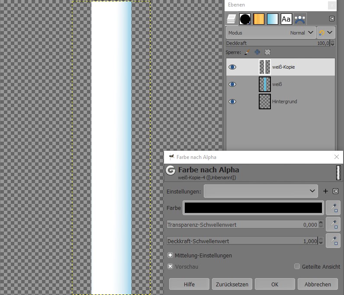The image size is (344, 295).
Task: Switch to the Fonts tab
Action: (286, 19)
